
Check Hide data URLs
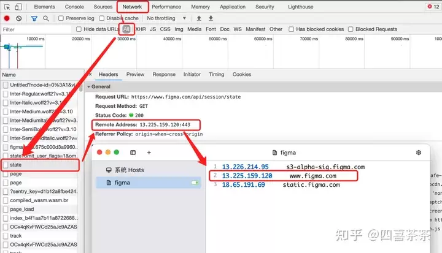[x=79, y=29]
